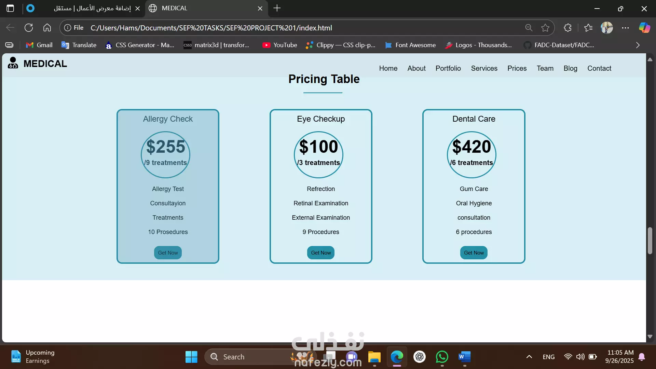Open the tab actions icon at top-left

coord(10,8)
